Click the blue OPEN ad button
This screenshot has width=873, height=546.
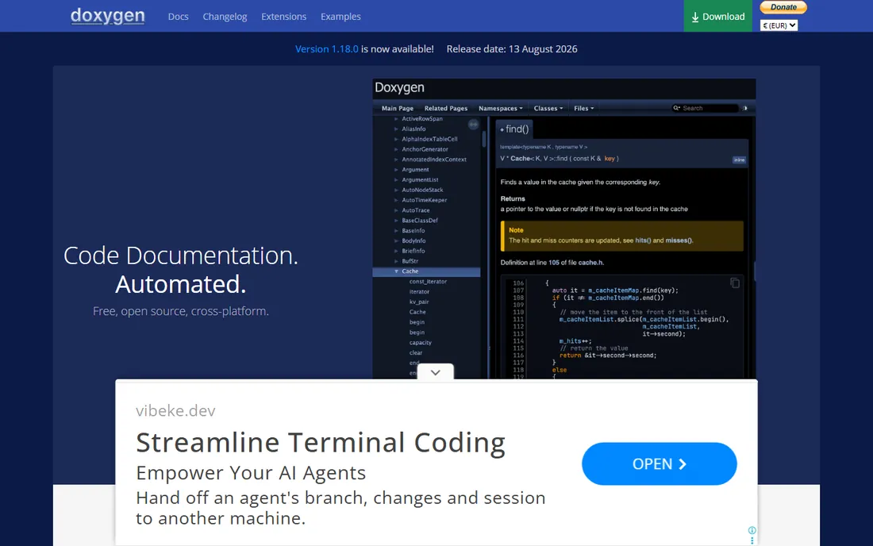coord(660,463)
